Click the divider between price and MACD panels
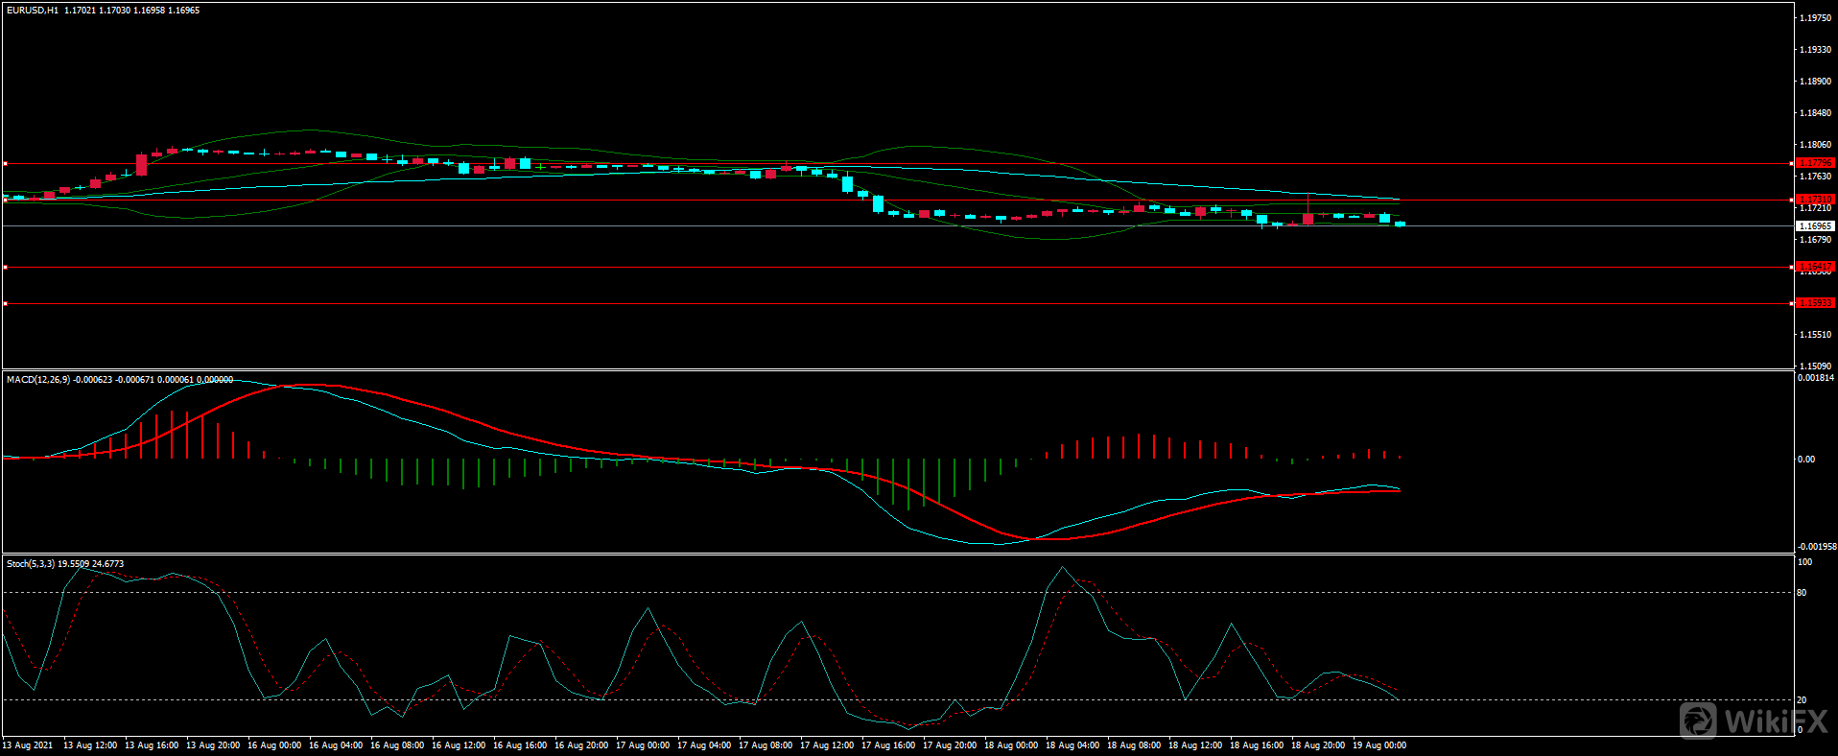1838x756 pixels. (897, 370)
